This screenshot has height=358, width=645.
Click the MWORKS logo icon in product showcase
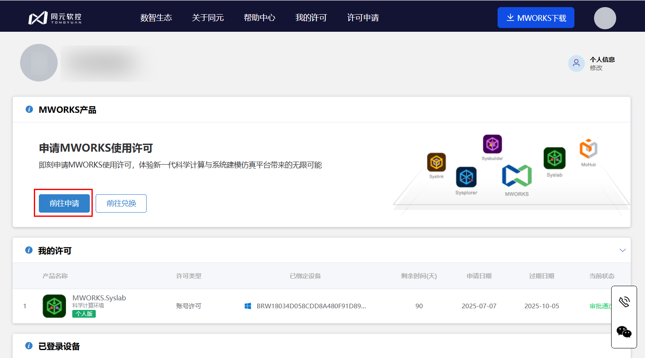517,176
